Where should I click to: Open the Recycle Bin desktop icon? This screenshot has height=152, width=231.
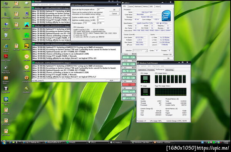(x=6, y=35)
